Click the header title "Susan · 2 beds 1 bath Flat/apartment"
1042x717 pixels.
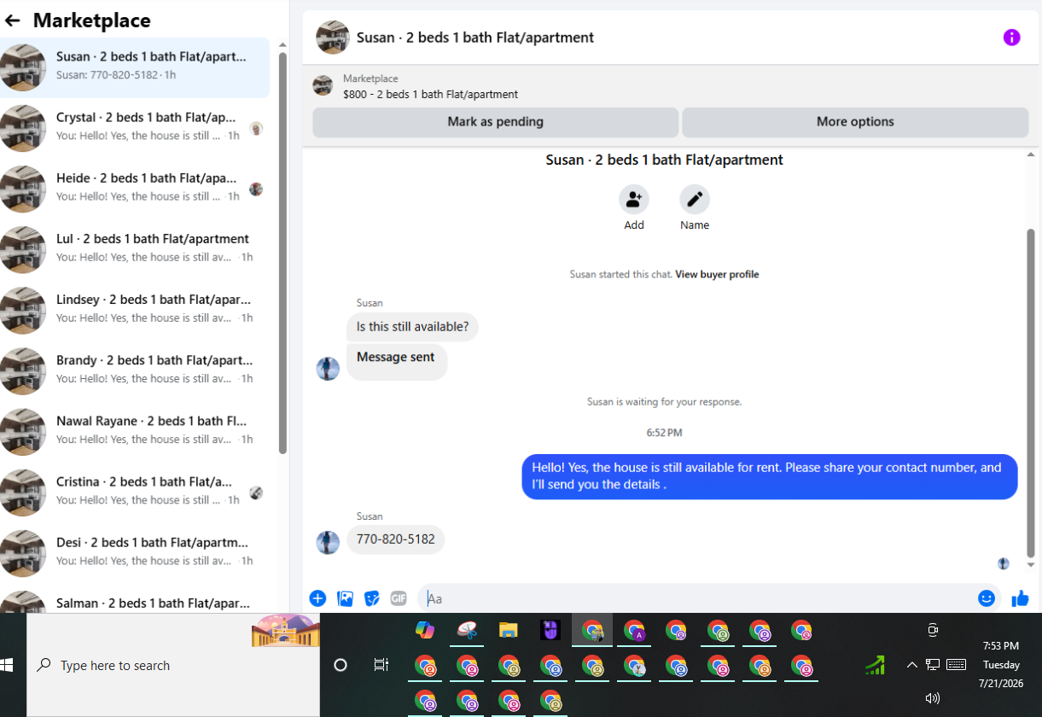[475, 38]
